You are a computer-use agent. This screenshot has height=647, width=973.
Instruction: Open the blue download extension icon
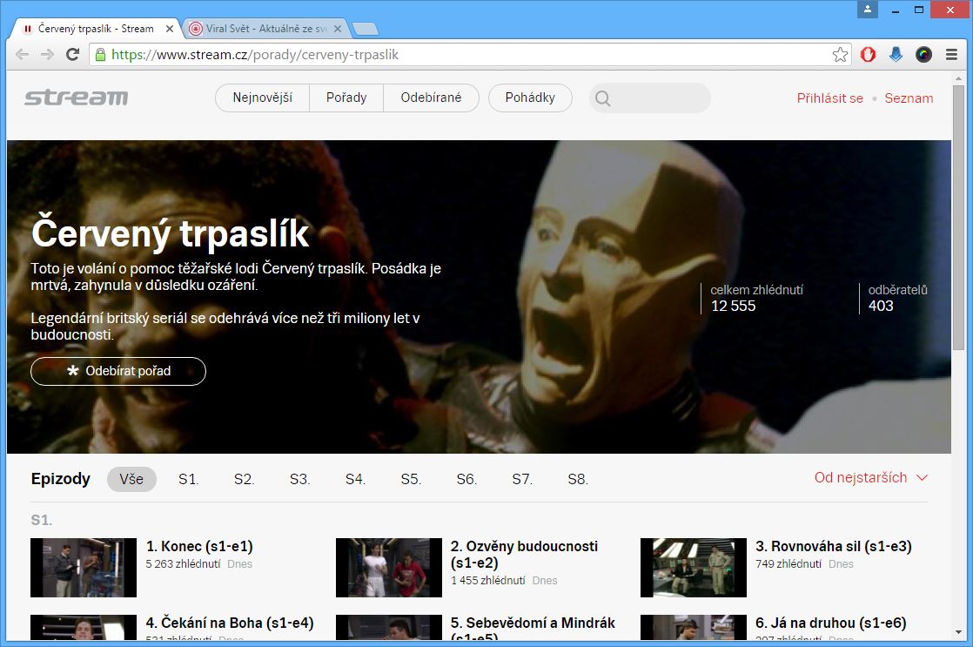coord(896,55)
